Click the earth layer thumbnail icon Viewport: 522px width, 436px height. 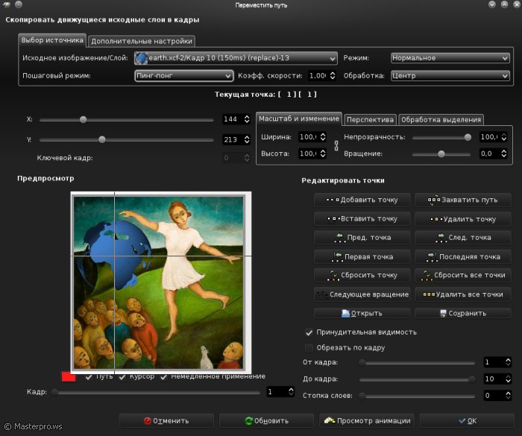coord(142,58)
